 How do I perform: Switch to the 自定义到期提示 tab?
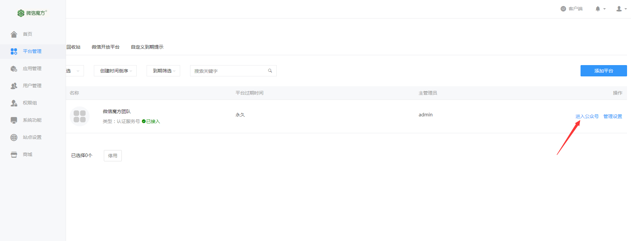coord(147,47)
